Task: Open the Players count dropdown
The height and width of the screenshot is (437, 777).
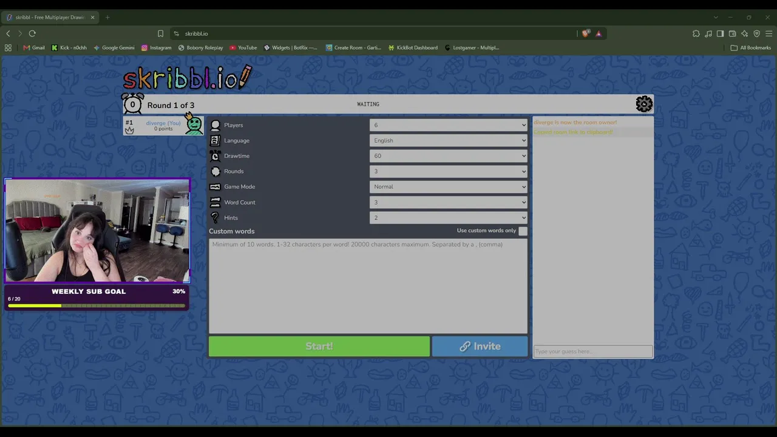Action: [448, 125]
